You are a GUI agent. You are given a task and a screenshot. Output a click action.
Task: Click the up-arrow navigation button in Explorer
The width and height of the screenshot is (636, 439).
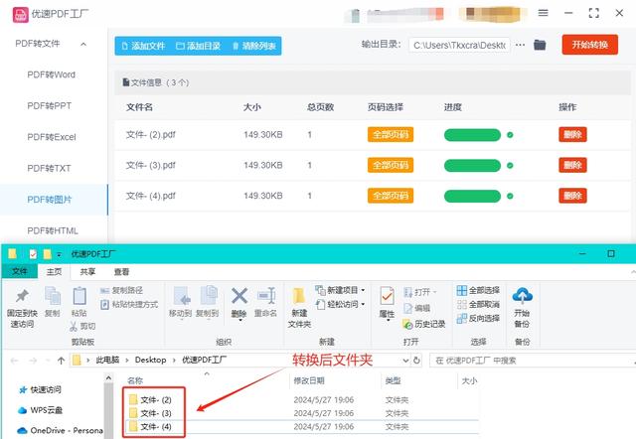(x=62, y=361)
